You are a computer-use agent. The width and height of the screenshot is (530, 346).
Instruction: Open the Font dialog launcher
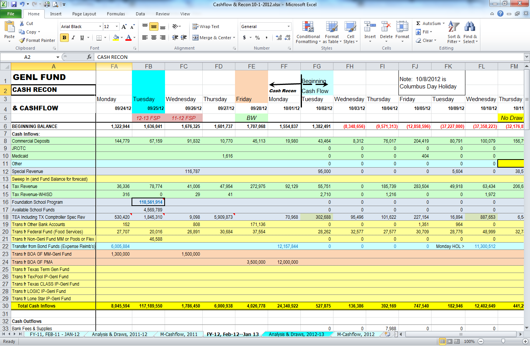135,48
